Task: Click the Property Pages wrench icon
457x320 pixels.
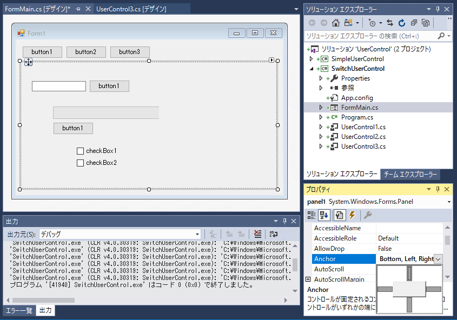Action: [x=368, y=215]
